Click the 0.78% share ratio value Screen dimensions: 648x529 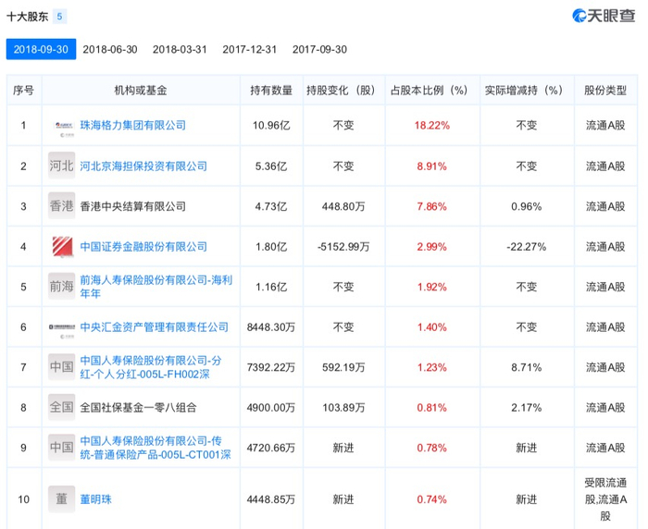432,448
